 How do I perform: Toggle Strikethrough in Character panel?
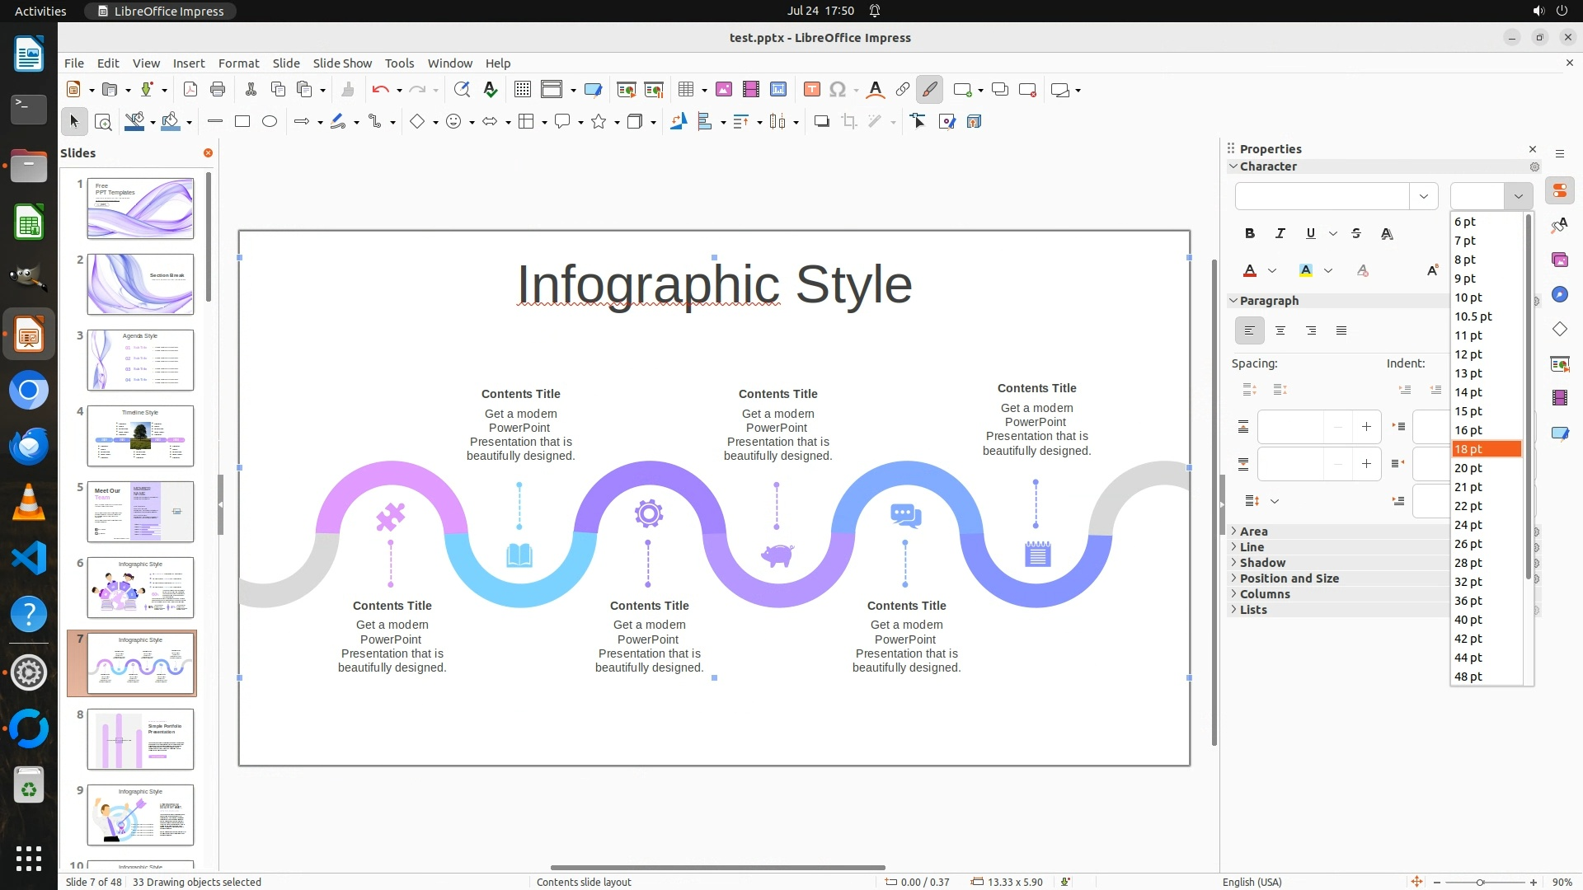click(1356, 234)
